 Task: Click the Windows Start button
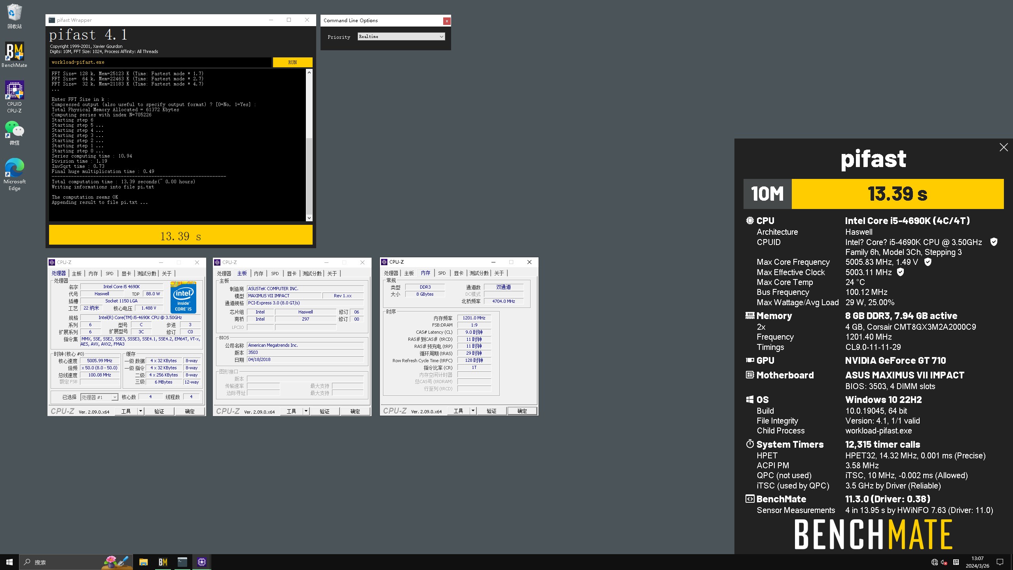click(x=9, y=562)
